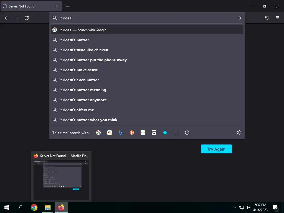Search this time with Google icon
The image size is (284, 213).
pos(98,133)
